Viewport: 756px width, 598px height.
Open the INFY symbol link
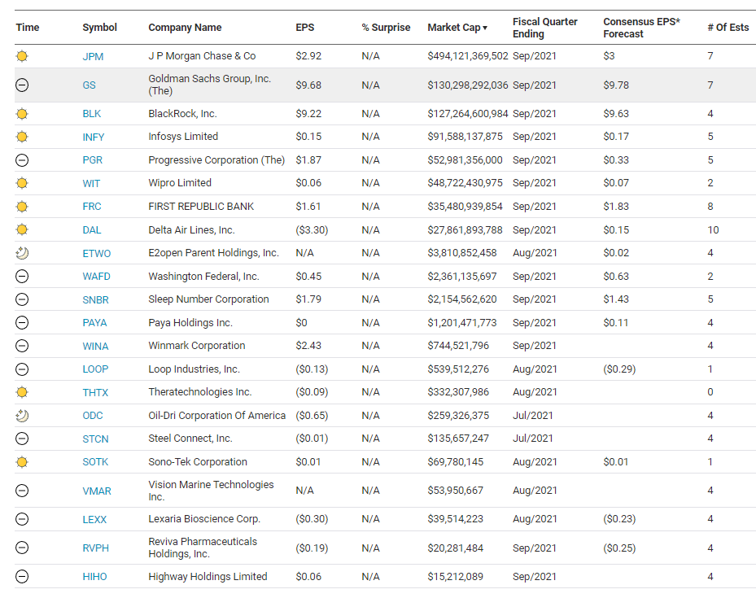(x=93, y=137)
